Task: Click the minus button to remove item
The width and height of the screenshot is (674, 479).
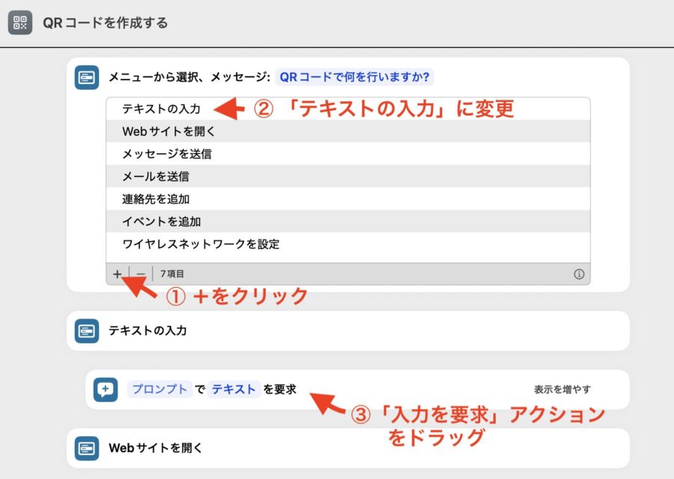Action: pyautogui.click(x=140, y=274)
